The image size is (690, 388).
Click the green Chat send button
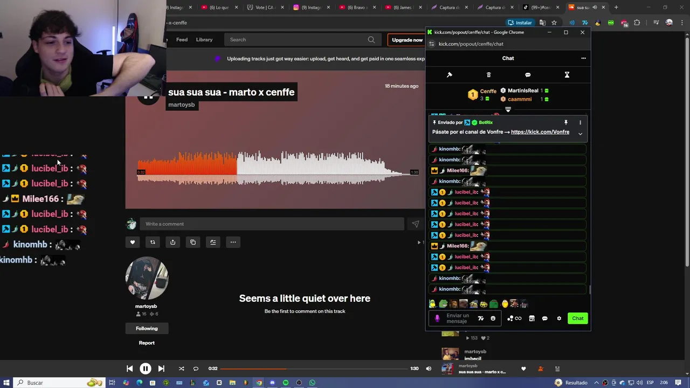point(577,318)
